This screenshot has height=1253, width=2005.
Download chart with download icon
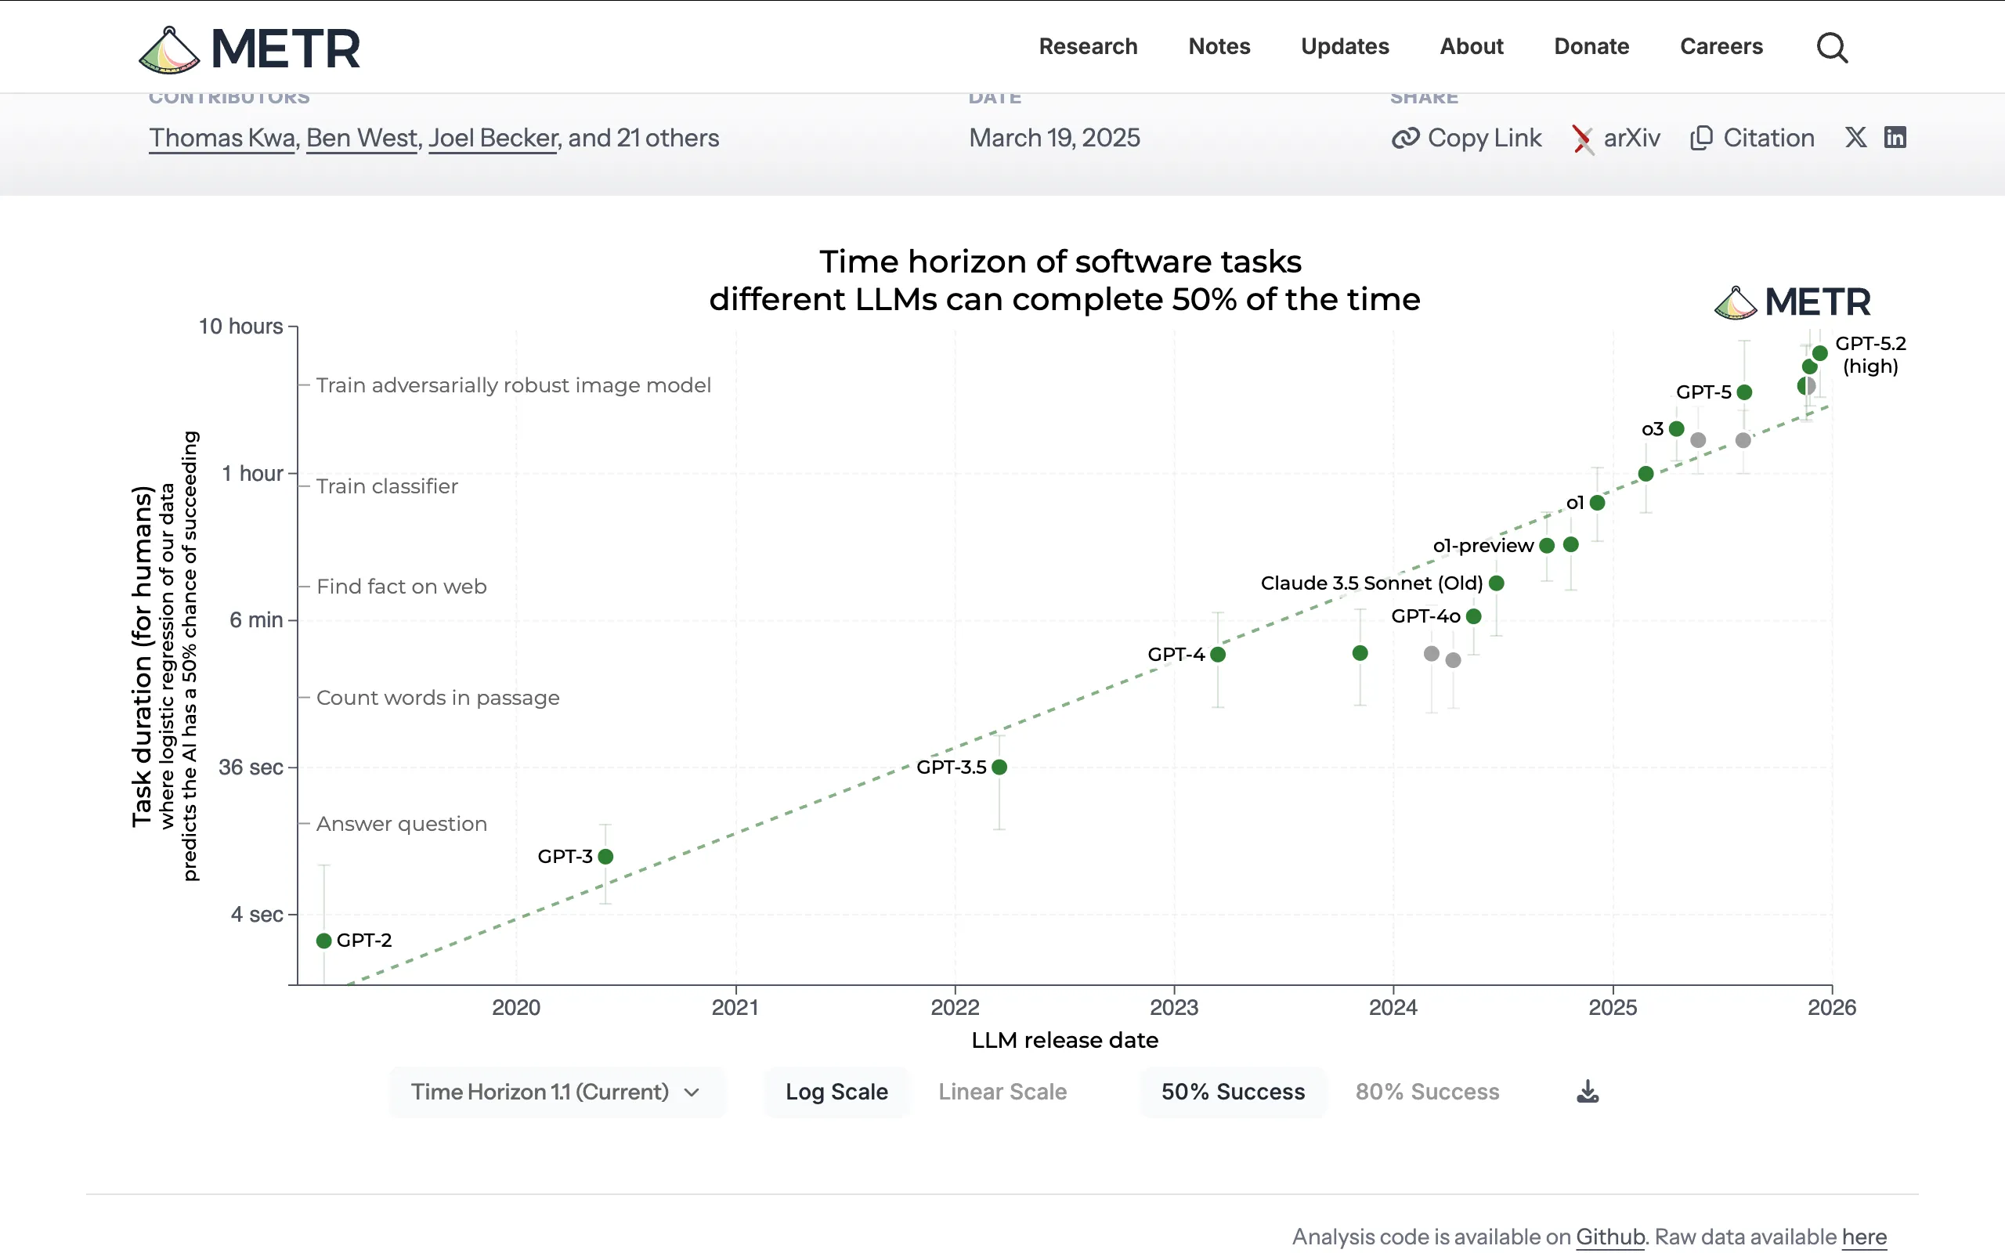(1587, 1092)
